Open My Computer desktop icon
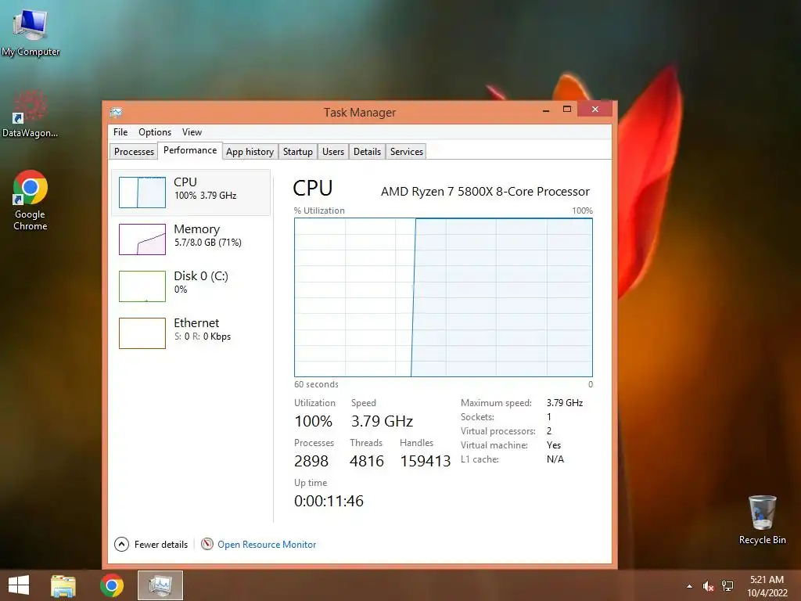Viewport: 801px width, 601px height. tap(31, 31)
